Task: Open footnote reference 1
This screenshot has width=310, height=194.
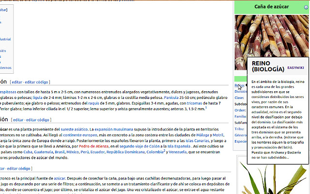Action: pos(206,108)
